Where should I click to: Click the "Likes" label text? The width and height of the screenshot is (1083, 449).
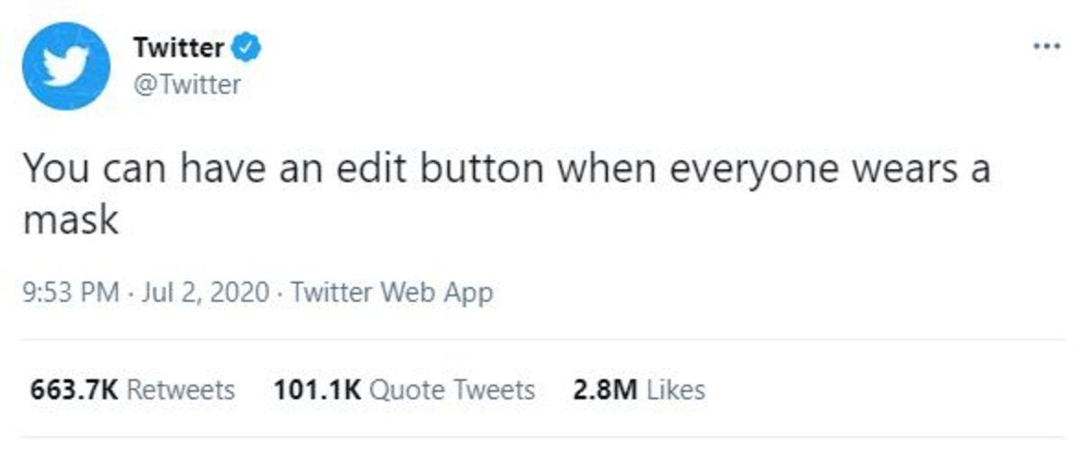pyautogui.click(x=676, y=389)
